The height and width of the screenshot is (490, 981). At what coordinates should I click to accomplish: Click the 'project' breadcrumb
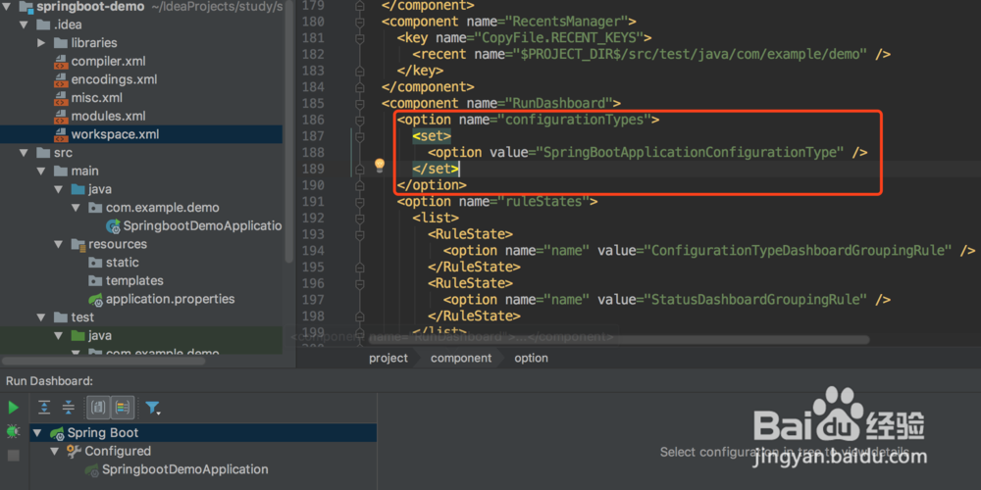(x=388, y=359)
